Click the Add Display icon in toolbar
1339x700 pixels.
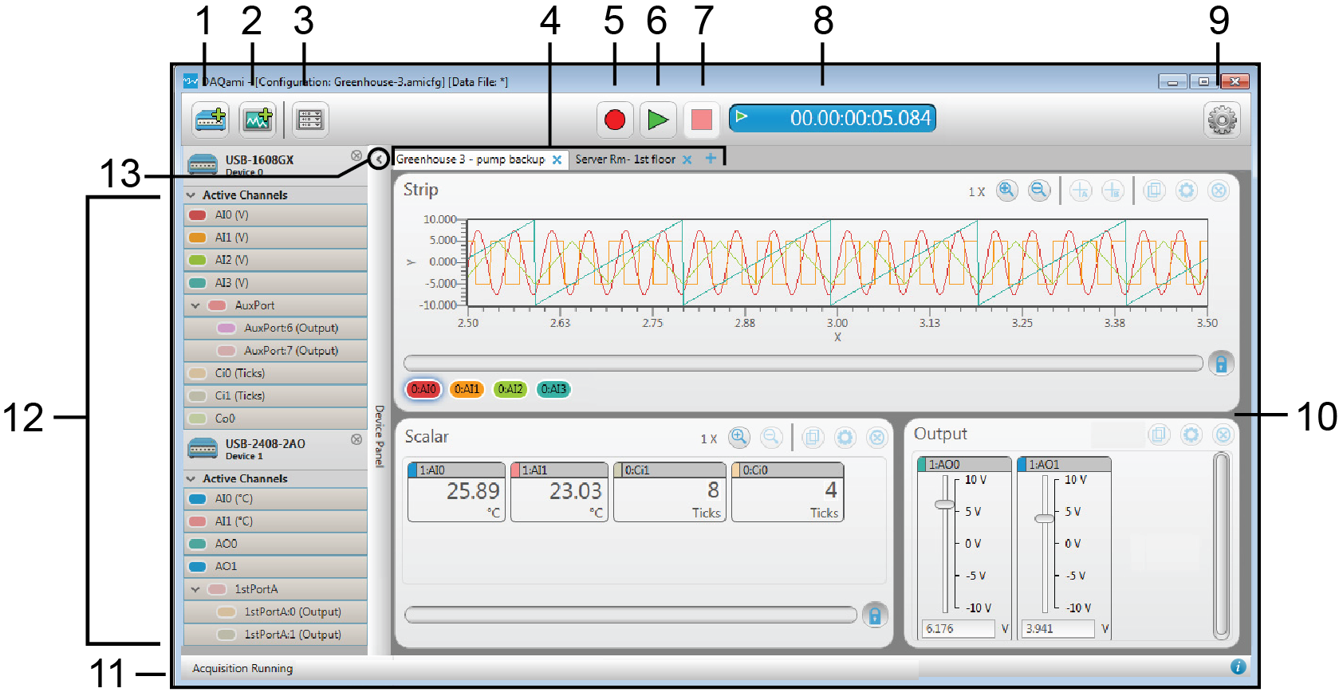point(258,120)
